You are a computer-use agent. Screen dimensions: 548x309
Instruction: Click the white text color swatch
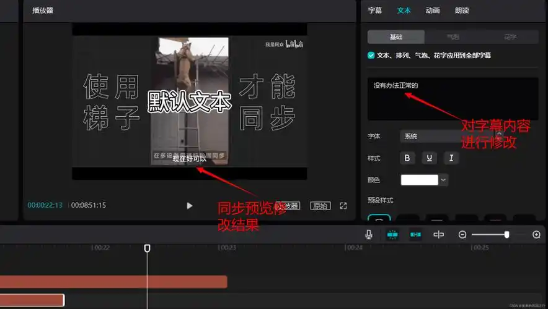(420, 180)
